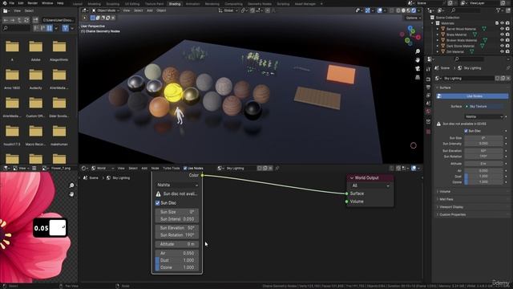
Task: Toggle Use Nodes checkbox in node editor header
Action: coord(185,169)
